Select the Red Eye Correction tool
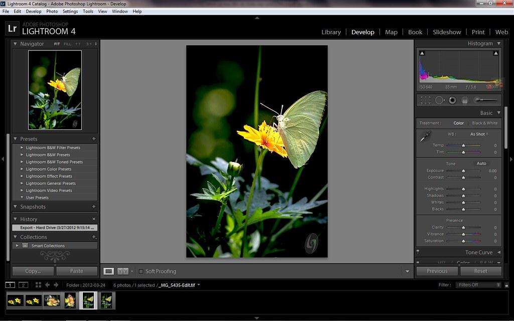 coord(452,100)
